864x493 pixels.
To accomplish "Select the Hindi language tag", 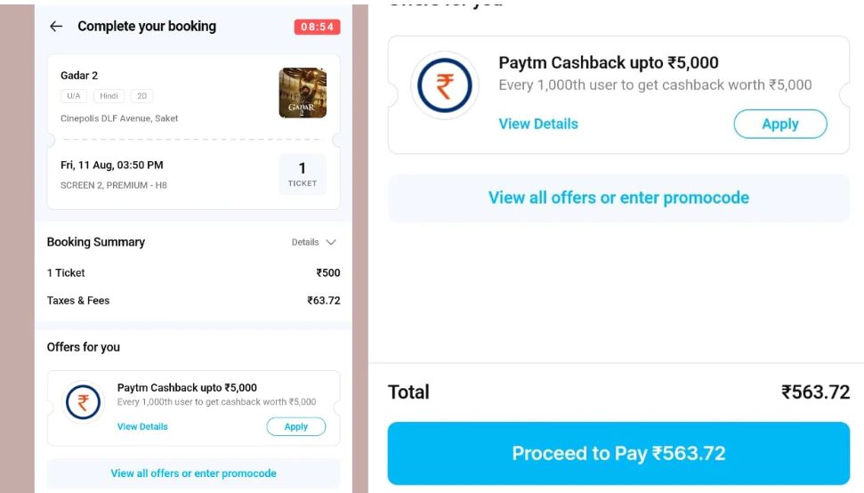I will click(109, 96).
